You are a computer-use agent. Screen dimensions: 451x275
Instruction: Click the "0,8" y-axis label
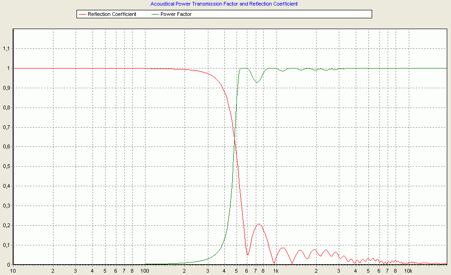point(6,107)
